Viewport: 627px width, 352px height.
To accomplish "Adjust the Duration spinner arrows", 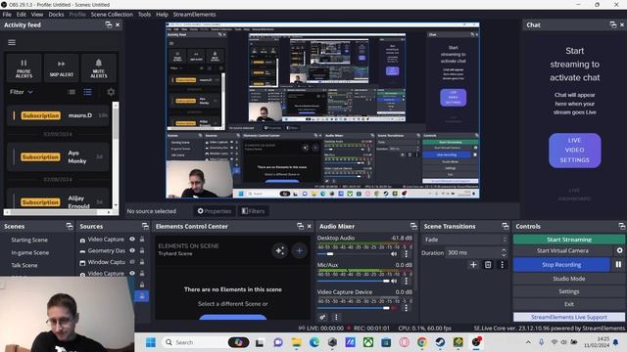I will tap(504, 252).
